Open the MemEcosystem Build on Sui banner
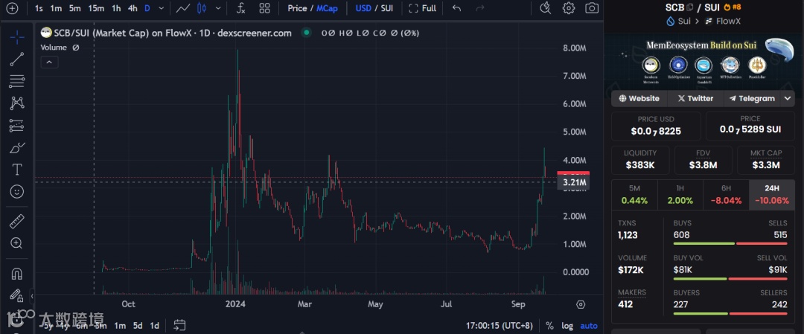Screen dimensions: 804x334 703,61
